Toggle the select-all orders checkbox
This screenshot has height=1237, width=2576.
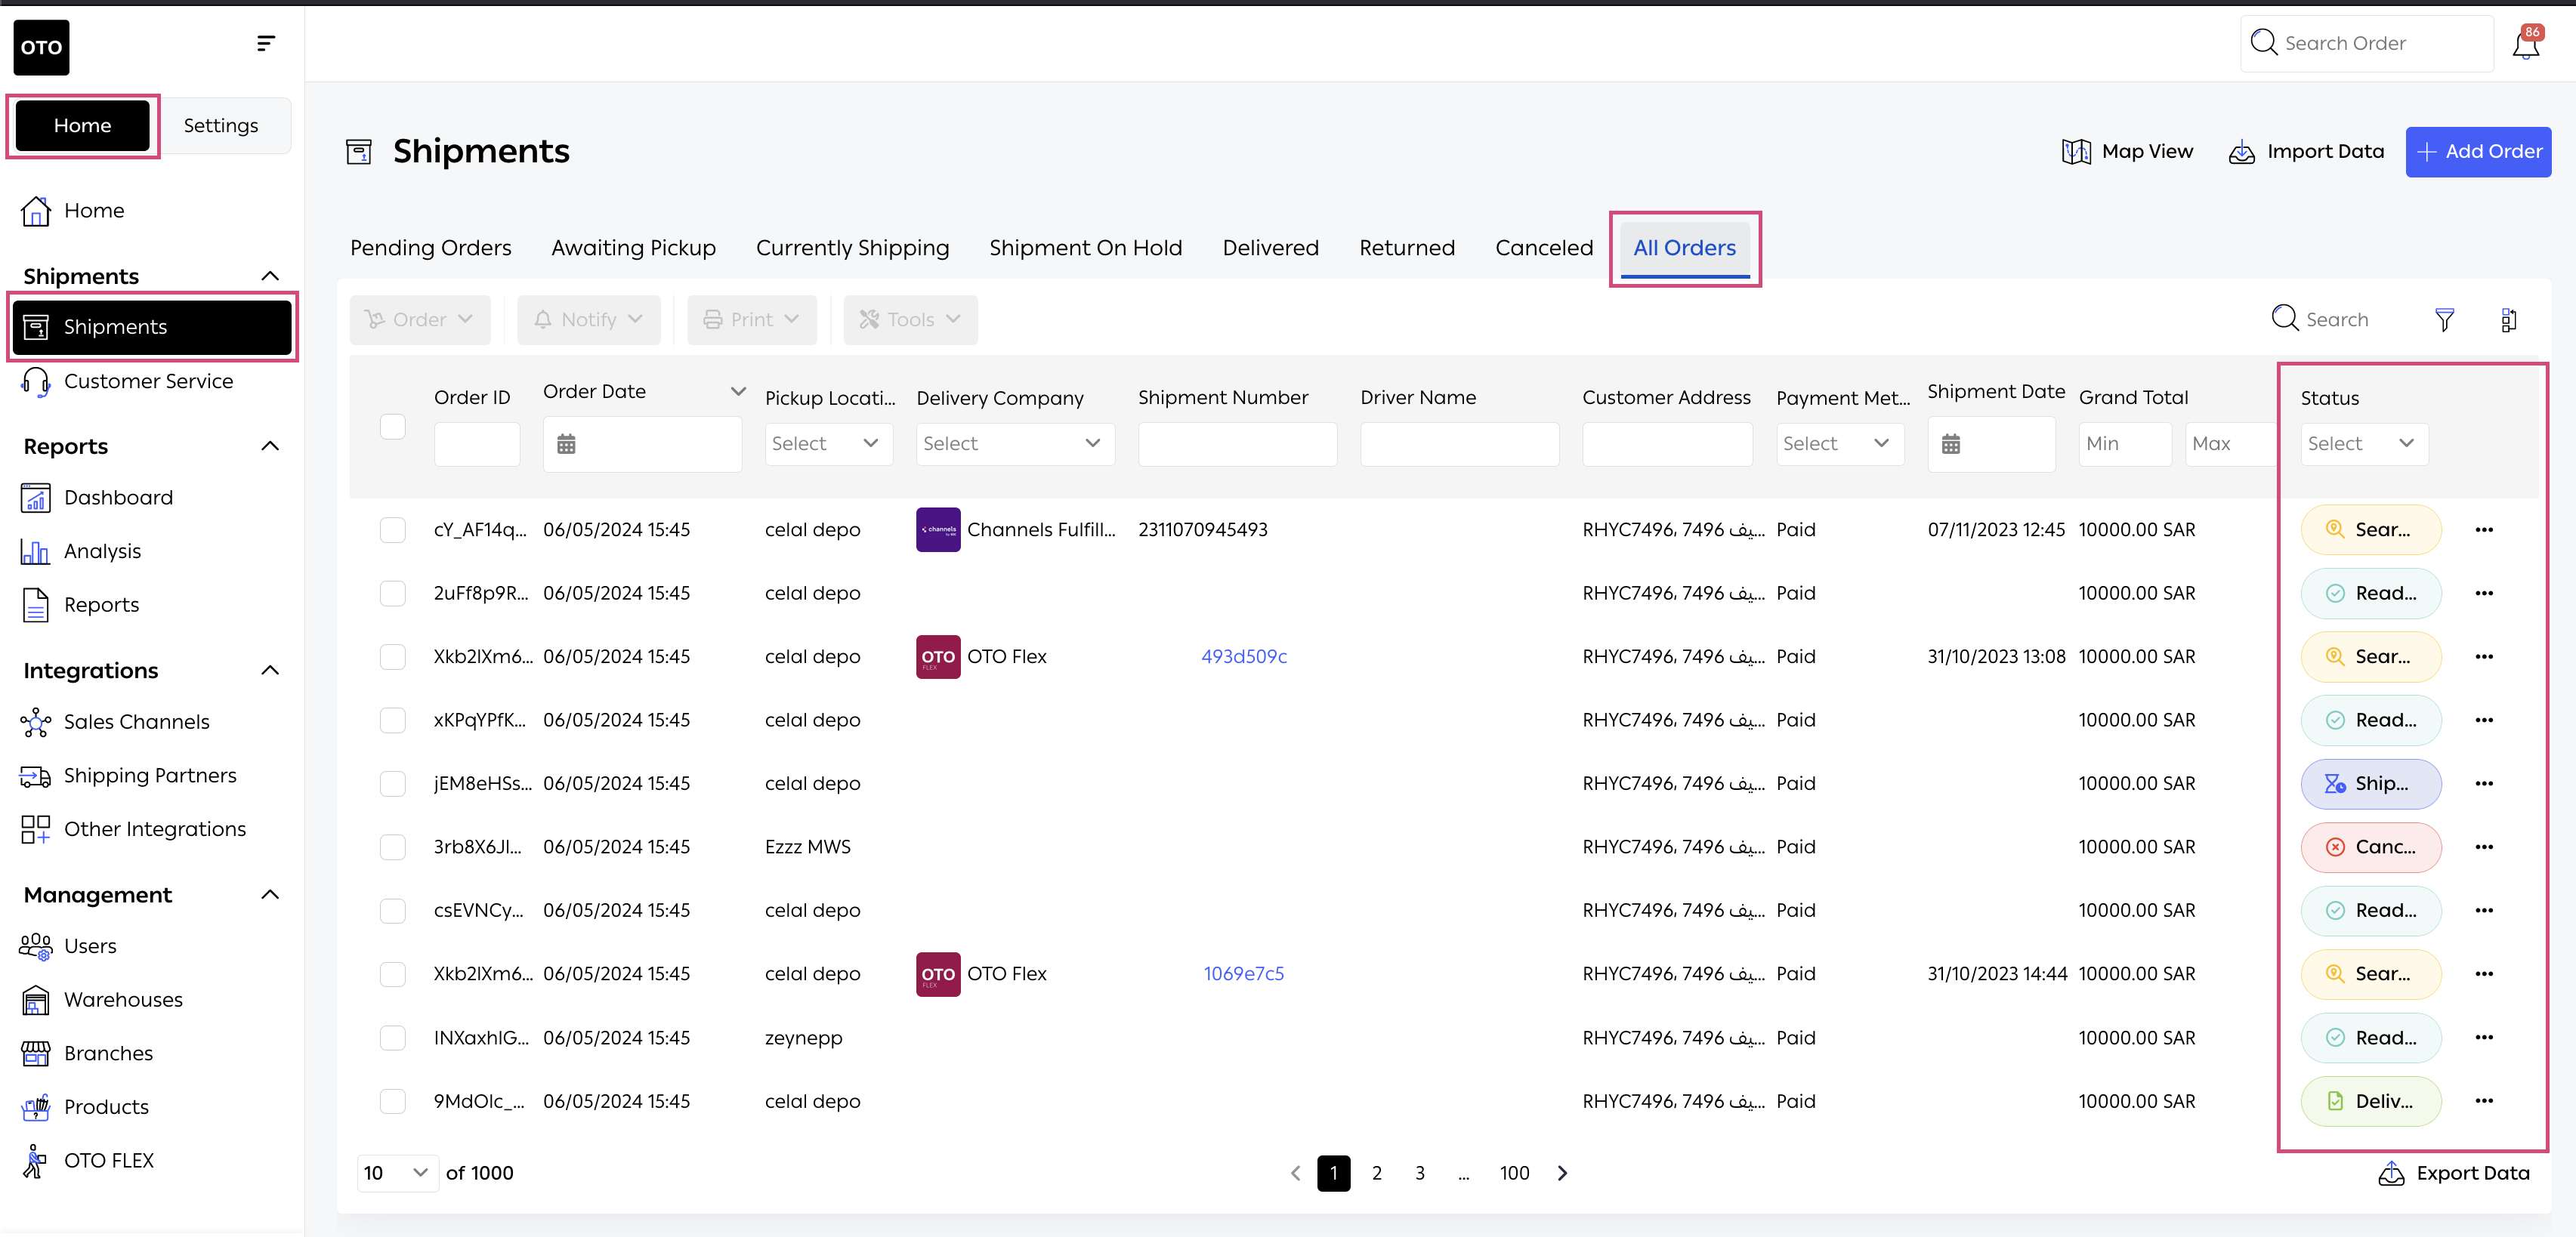pos(393,427)
